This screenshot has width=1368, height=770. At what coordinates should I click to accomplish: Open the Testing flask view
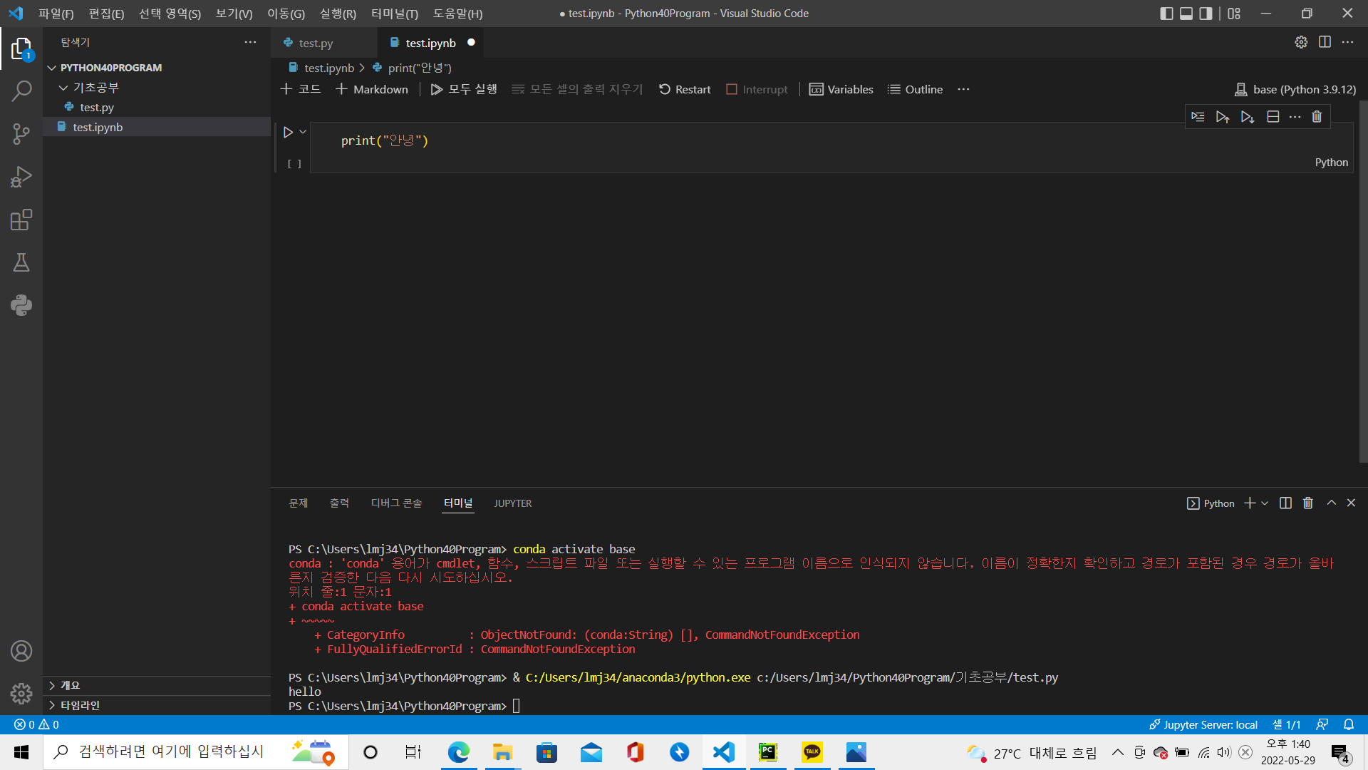click(x=21, y=262)
